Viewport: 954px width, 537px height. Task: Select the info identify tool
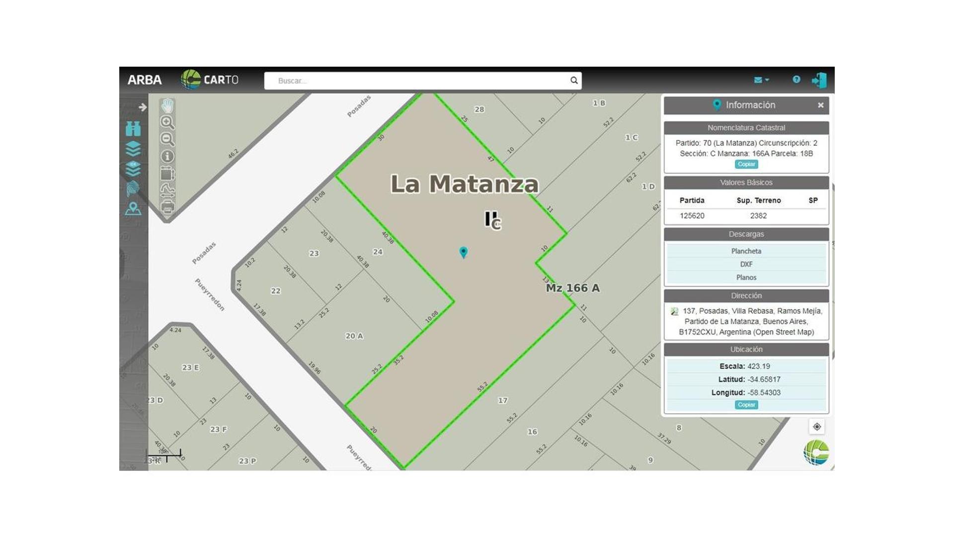click(167, 156)
